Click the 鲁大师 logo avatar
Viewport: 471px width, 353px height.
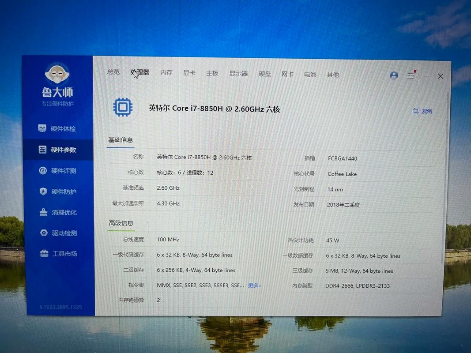tap(57, 73)
